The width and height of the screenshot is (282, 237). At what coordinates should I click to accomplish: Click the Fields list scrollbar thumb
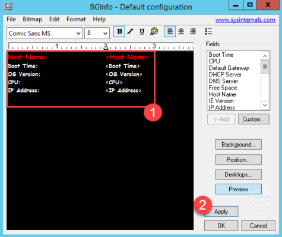click(265, 67)
